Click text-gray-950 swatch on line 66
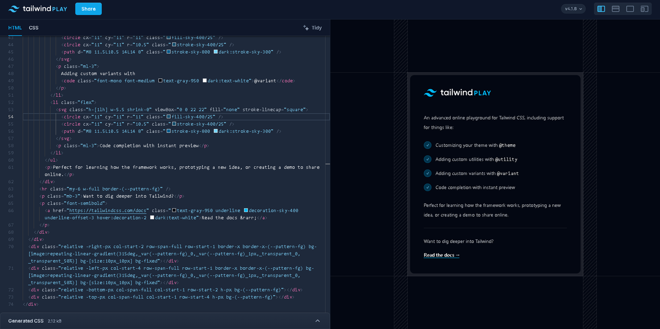660x329 pixels. pyautogui.click(x=174, y=211)
